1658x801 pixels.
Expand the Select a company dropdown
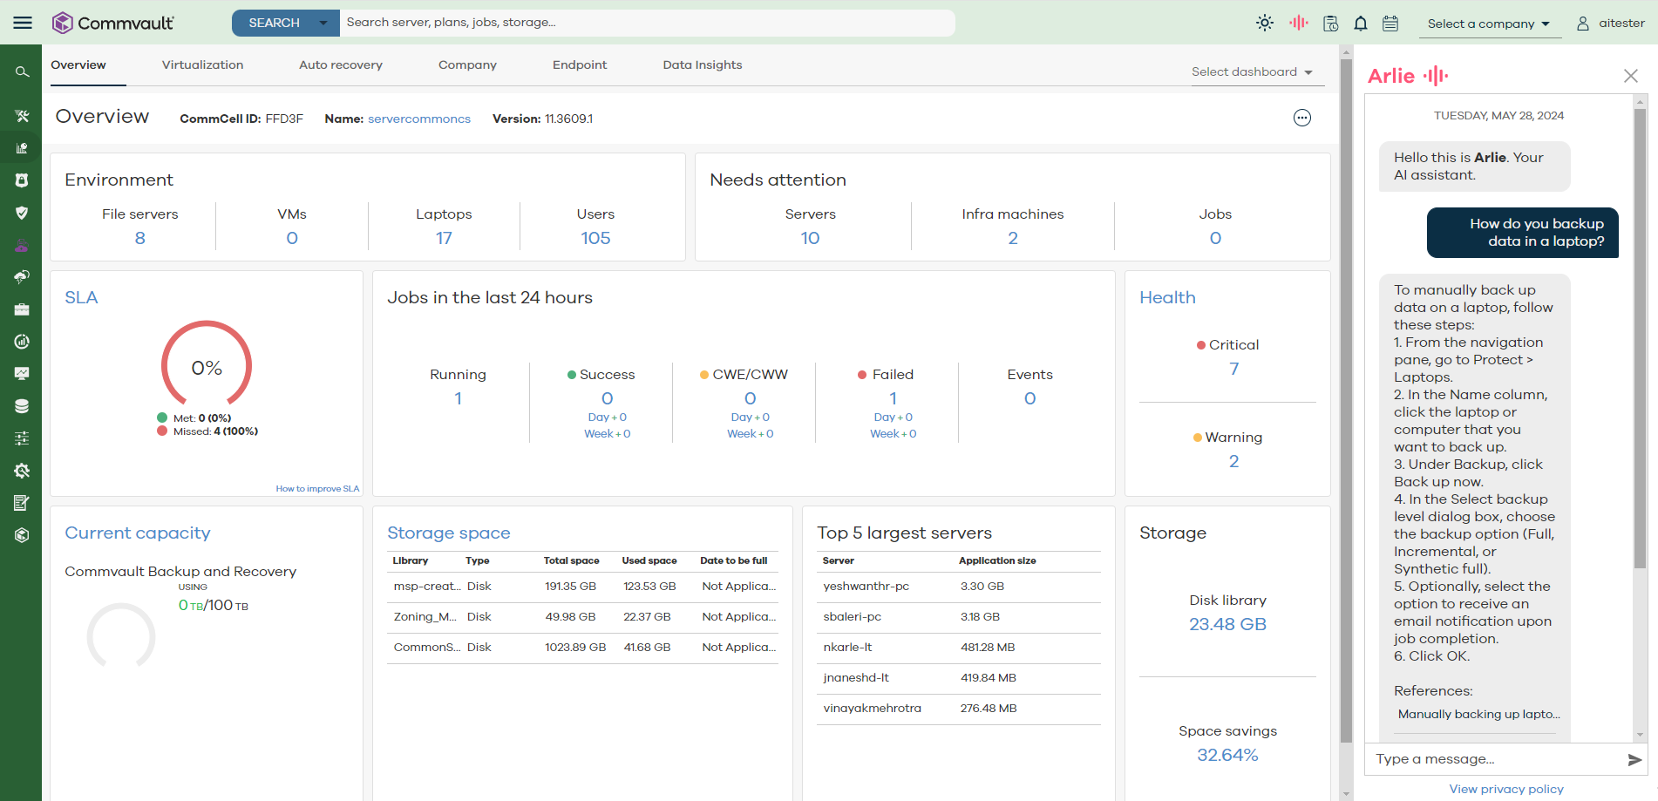(x=1488, y=24)
